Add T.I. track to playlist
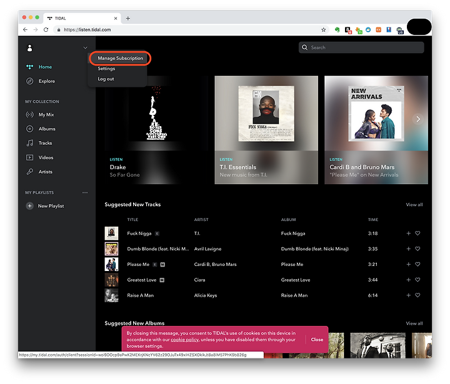The width and height of the screenshot is (450, 384). click(x=408, y=234)
